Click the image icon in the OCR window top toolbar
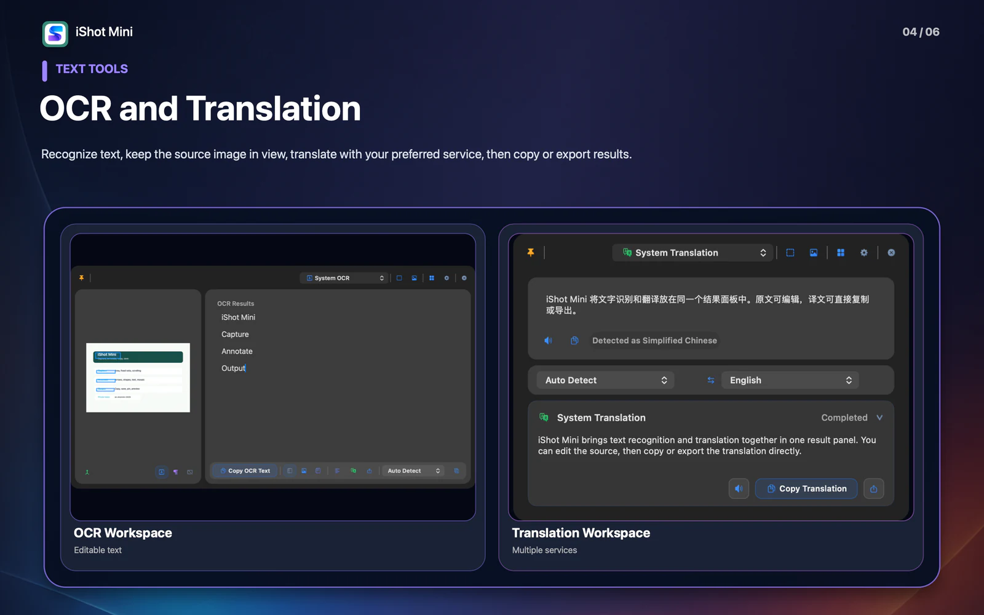The width and height of the screenshot is (984, 615). [x=415, y=278]
